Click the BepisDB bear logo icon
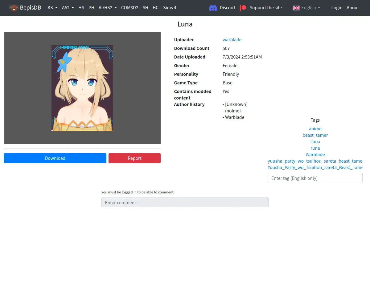370x308 pixels. click(14, 8)
